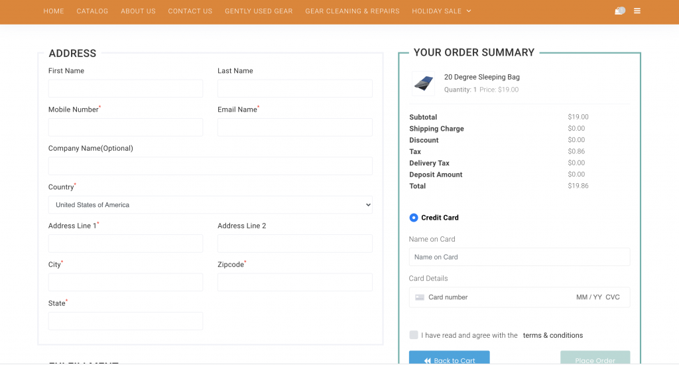Go to the Catalog page

pyautogui.click(x=92, y=11)
